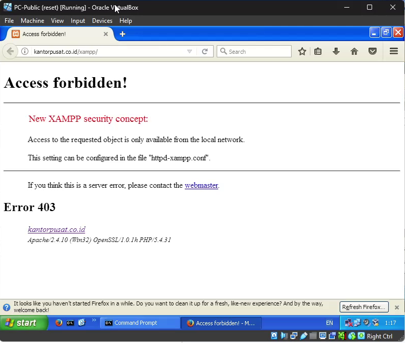Click the Error 403 heading text

tap(29, 207)
